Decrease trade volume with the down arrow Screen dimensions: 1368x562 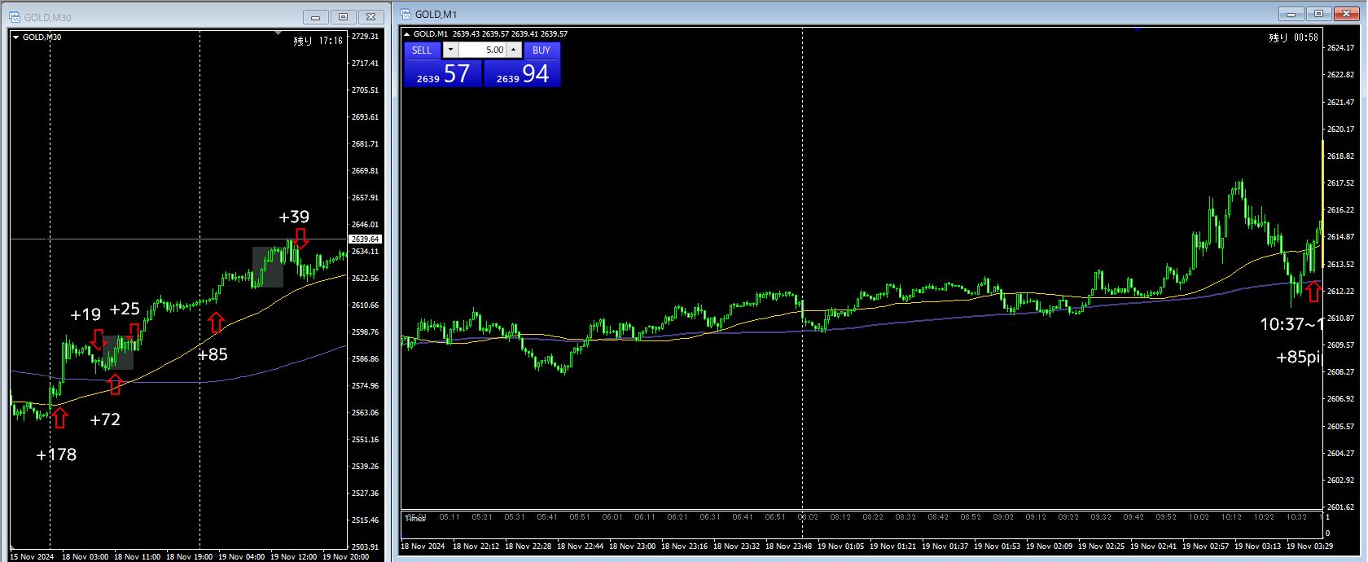tap(450, 50)
